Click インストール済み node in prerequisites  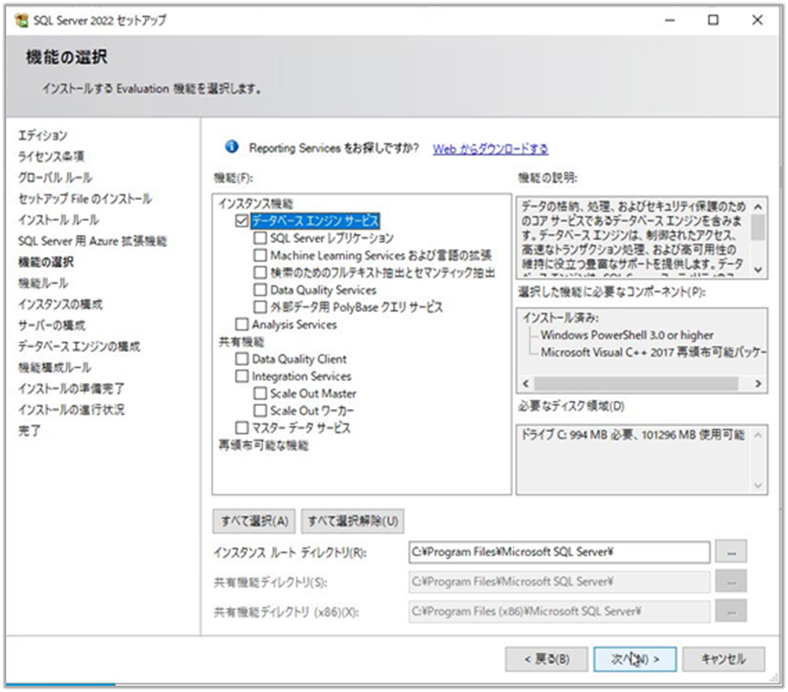tap(560, 318)
